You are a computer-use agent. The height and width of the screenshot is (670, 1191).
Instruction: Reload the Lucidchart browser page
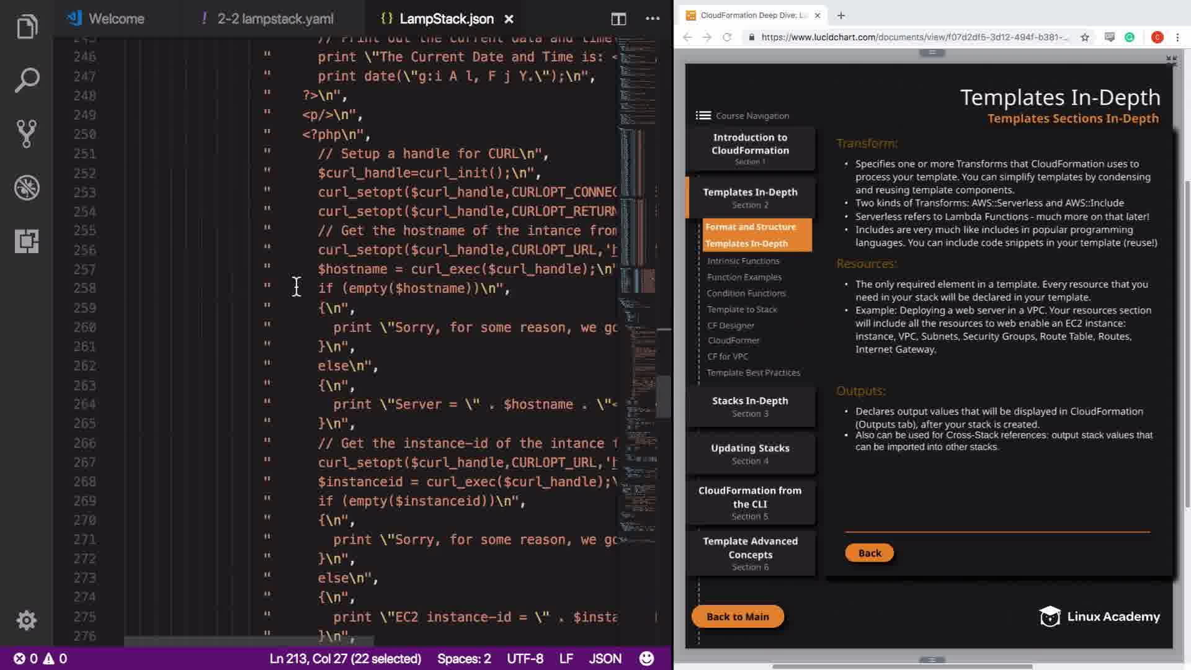[x=727, y=37]
